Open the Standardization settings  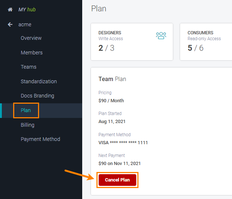point(39,81)
